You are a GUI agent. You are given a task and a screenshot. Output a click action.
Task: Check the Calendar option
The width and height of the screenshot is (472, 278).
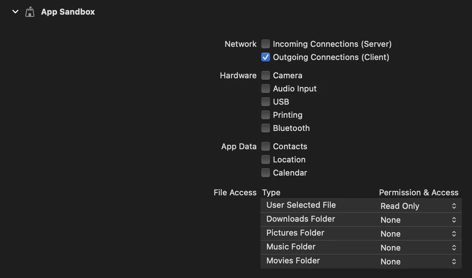point(266,173)
